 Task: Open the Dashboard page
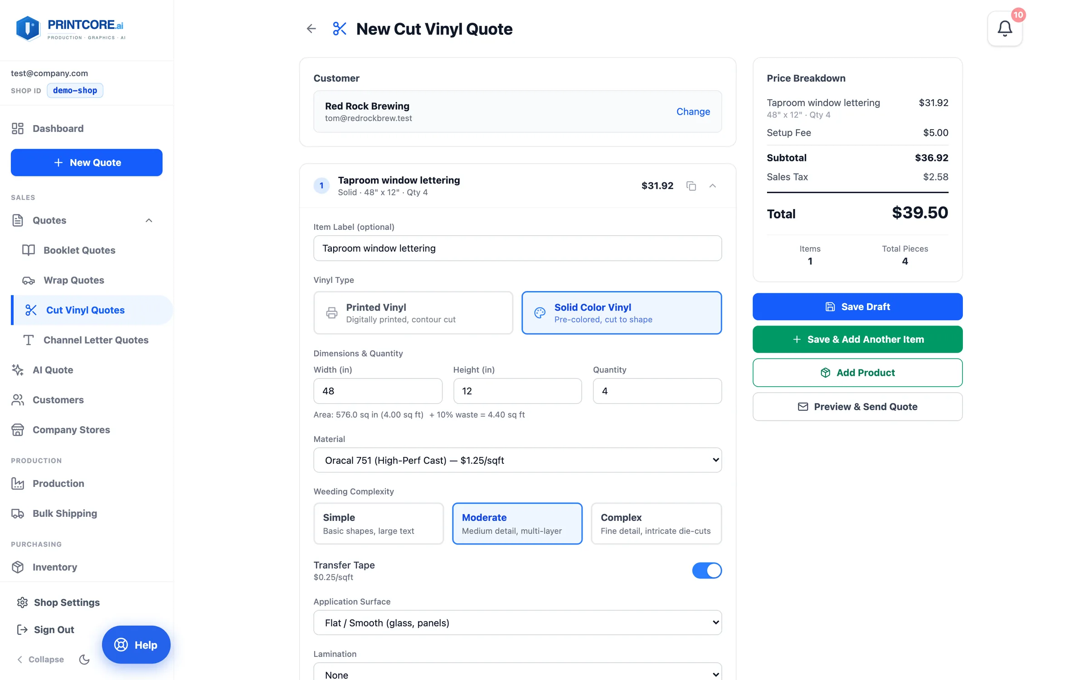[x=87, y=128]
